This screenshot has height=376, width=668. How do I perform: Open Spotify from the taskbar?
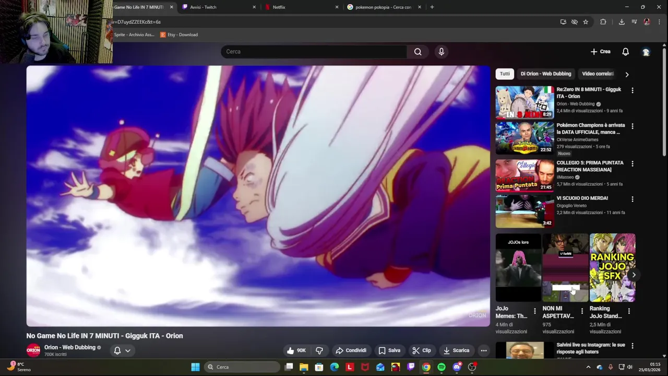pos(442,367)
